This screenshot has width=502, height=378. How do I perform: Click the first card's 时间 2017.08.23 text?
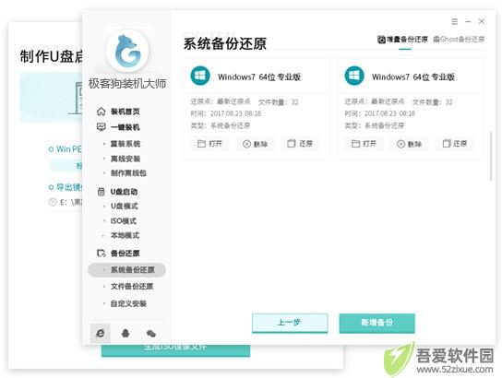pos(226,113)
